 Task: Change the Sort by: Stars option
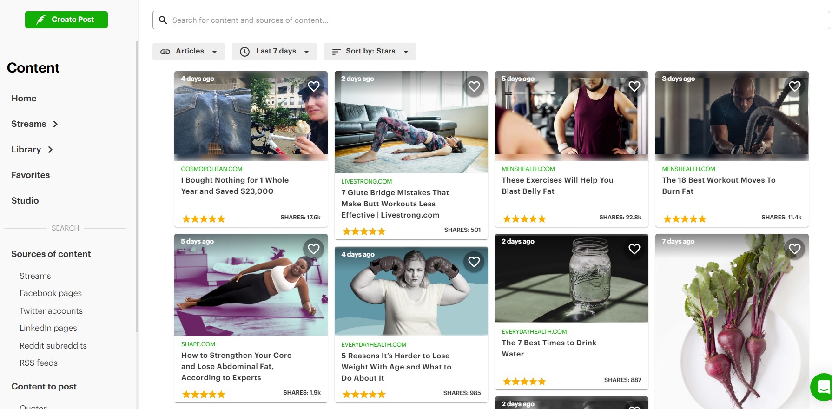pos(370,51)
